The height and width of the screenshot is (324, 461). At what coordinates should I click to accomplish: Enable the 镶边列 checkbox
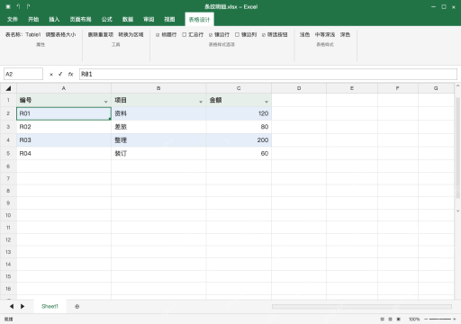[237, 35]
